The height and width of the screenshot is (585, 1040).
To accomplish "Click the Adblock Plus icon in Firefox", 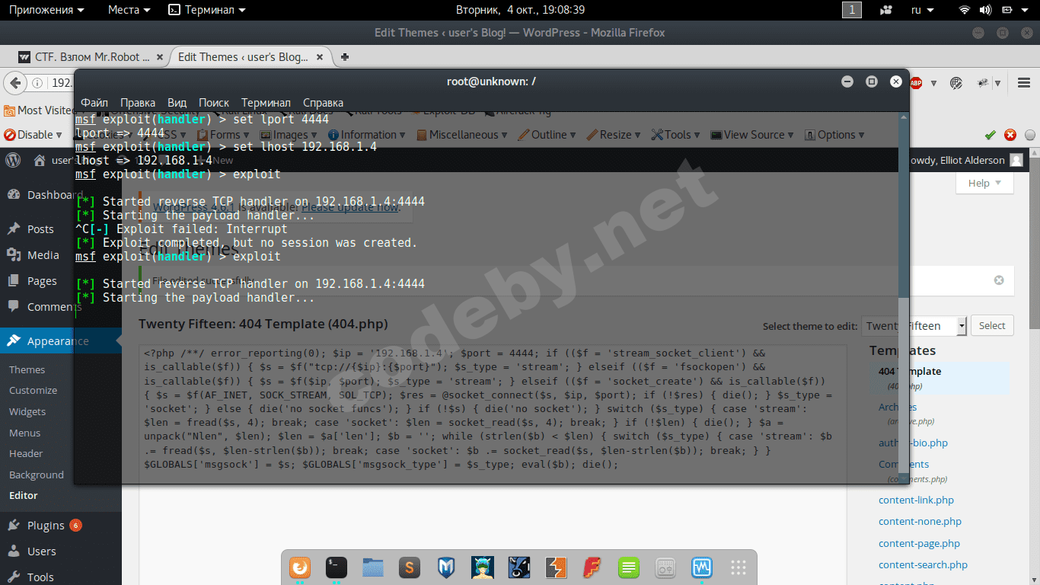I will point(916,83).
